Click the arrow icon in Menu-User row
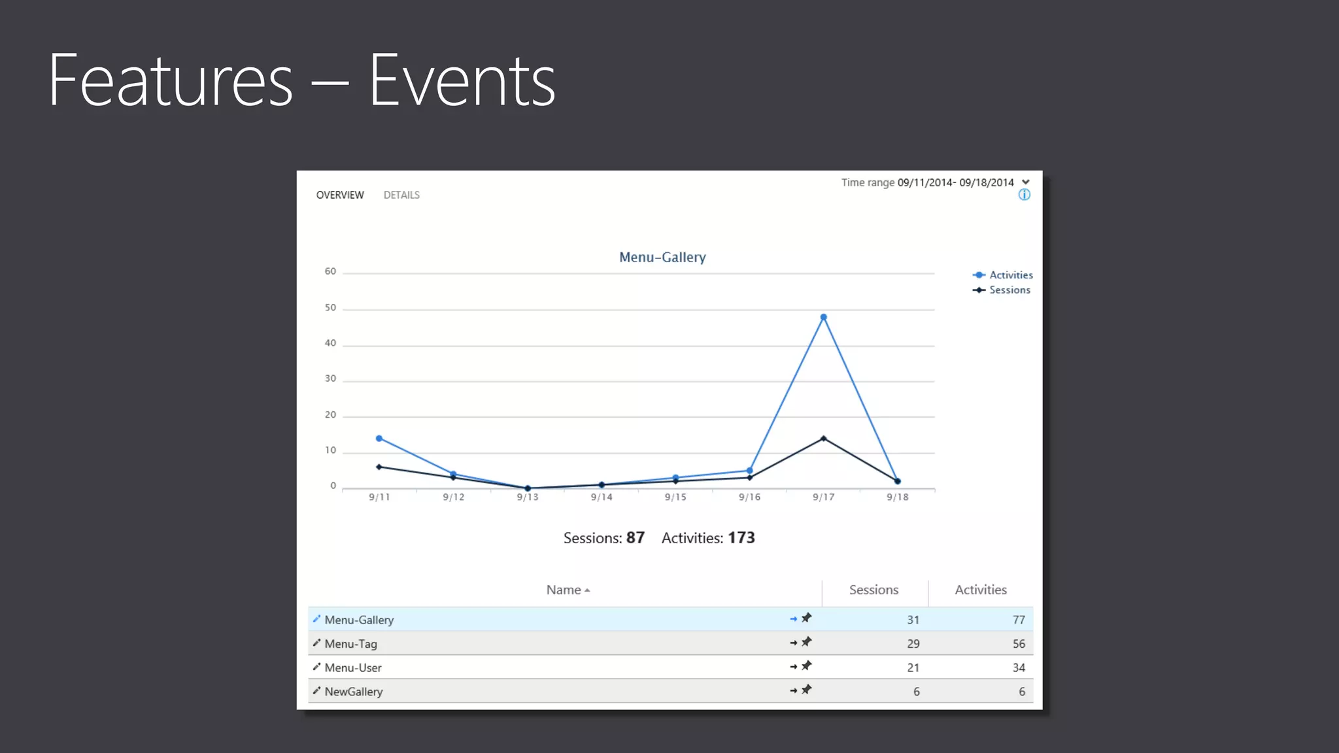The height and width of the screenshot is (753, 1339). (793, 667)
